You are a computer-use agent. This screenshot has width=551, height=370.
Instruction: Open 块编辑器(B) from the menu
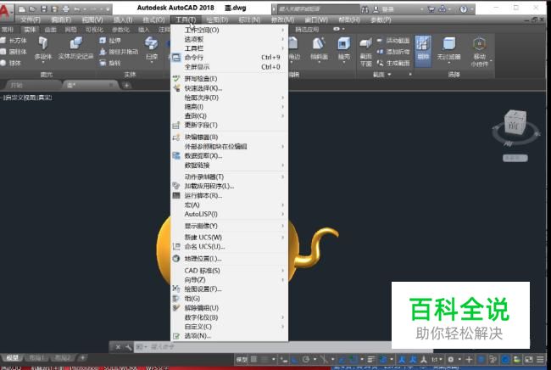point(229,137)
